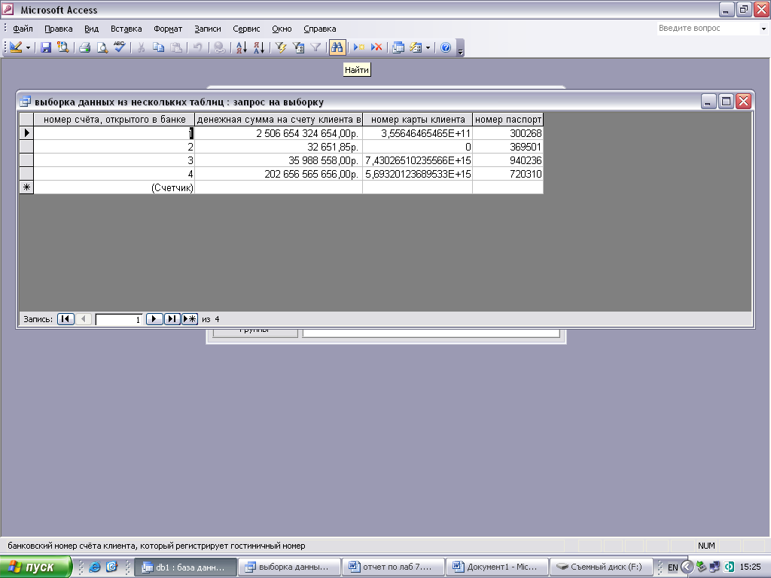Screen dimensions: 771x578
Task: Click cell 5,69320123689533E+15
Action: [417, 174]
